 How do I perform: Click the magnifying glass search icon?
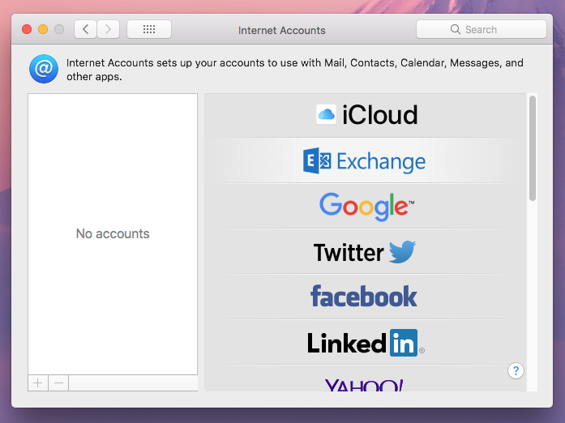click(x=456, y=29)
